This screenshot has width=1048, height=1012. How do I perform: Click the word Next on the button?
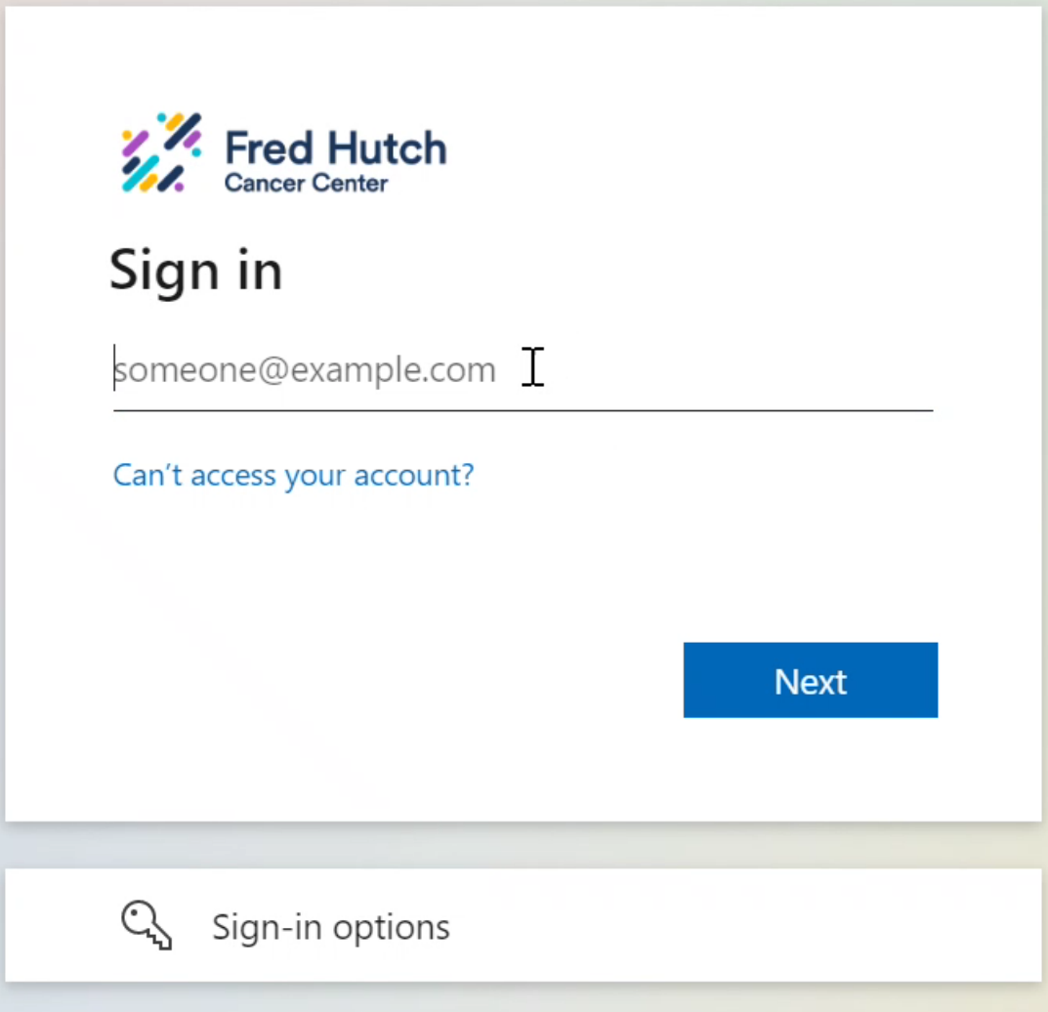pos(810,681)
